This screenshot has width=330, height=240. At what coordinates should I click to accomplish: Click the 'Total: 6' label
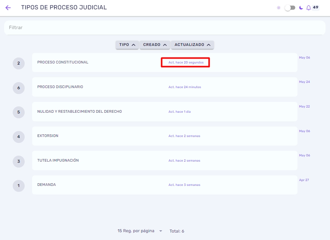point(177,231)
